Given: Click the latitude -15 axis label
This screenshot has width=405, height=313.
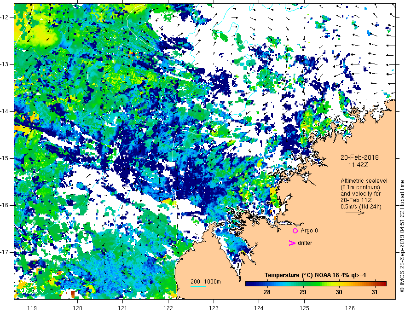Looking at the screenshot, I should [x=6, y=158].
